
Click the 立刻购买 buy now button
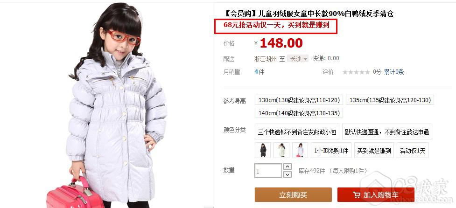pyautogui.click(x=293, y=194)
